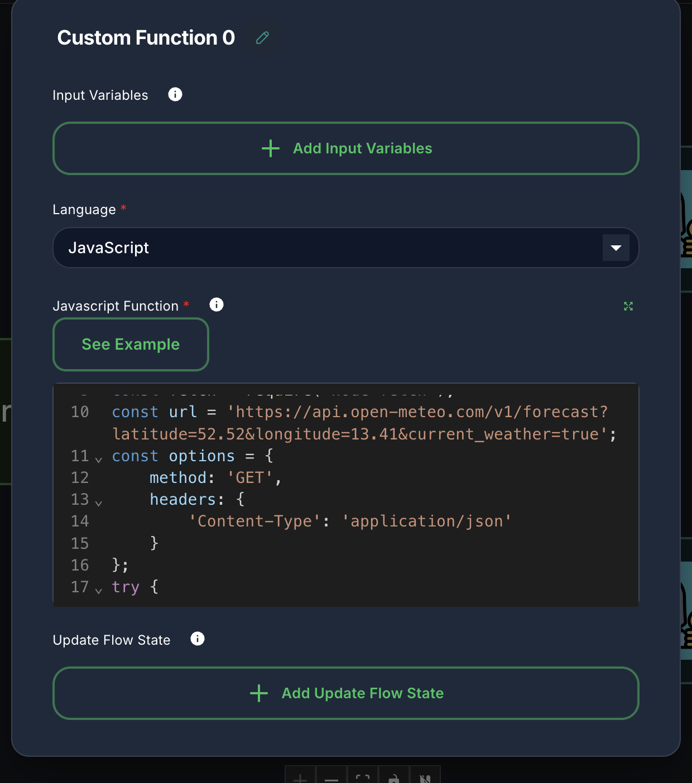Click Add Update Flow State
Screen dimensions: 692x783
pyautogui.click(x=345, y=693)
